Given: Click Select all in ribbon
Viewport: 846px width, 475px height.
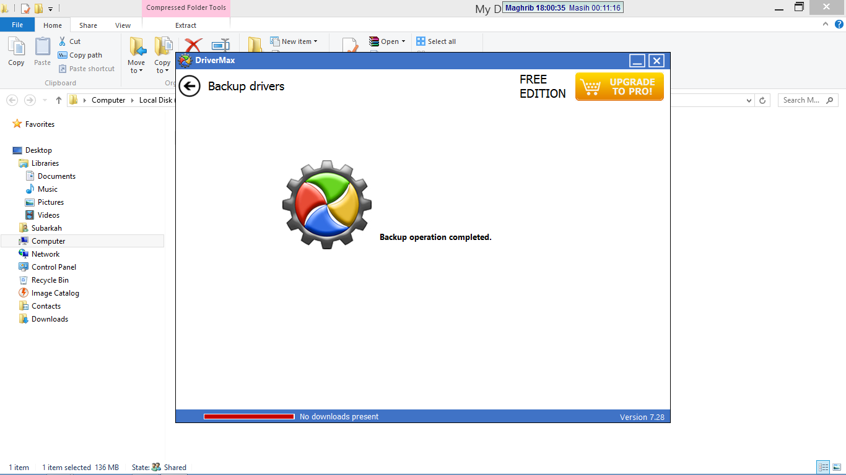Looking at the screenshot, I should 436,41.
